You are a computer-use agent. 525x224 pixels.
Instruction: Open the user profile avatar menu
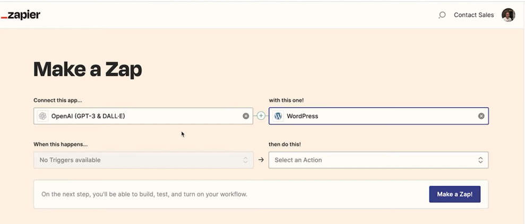point(508,15)
